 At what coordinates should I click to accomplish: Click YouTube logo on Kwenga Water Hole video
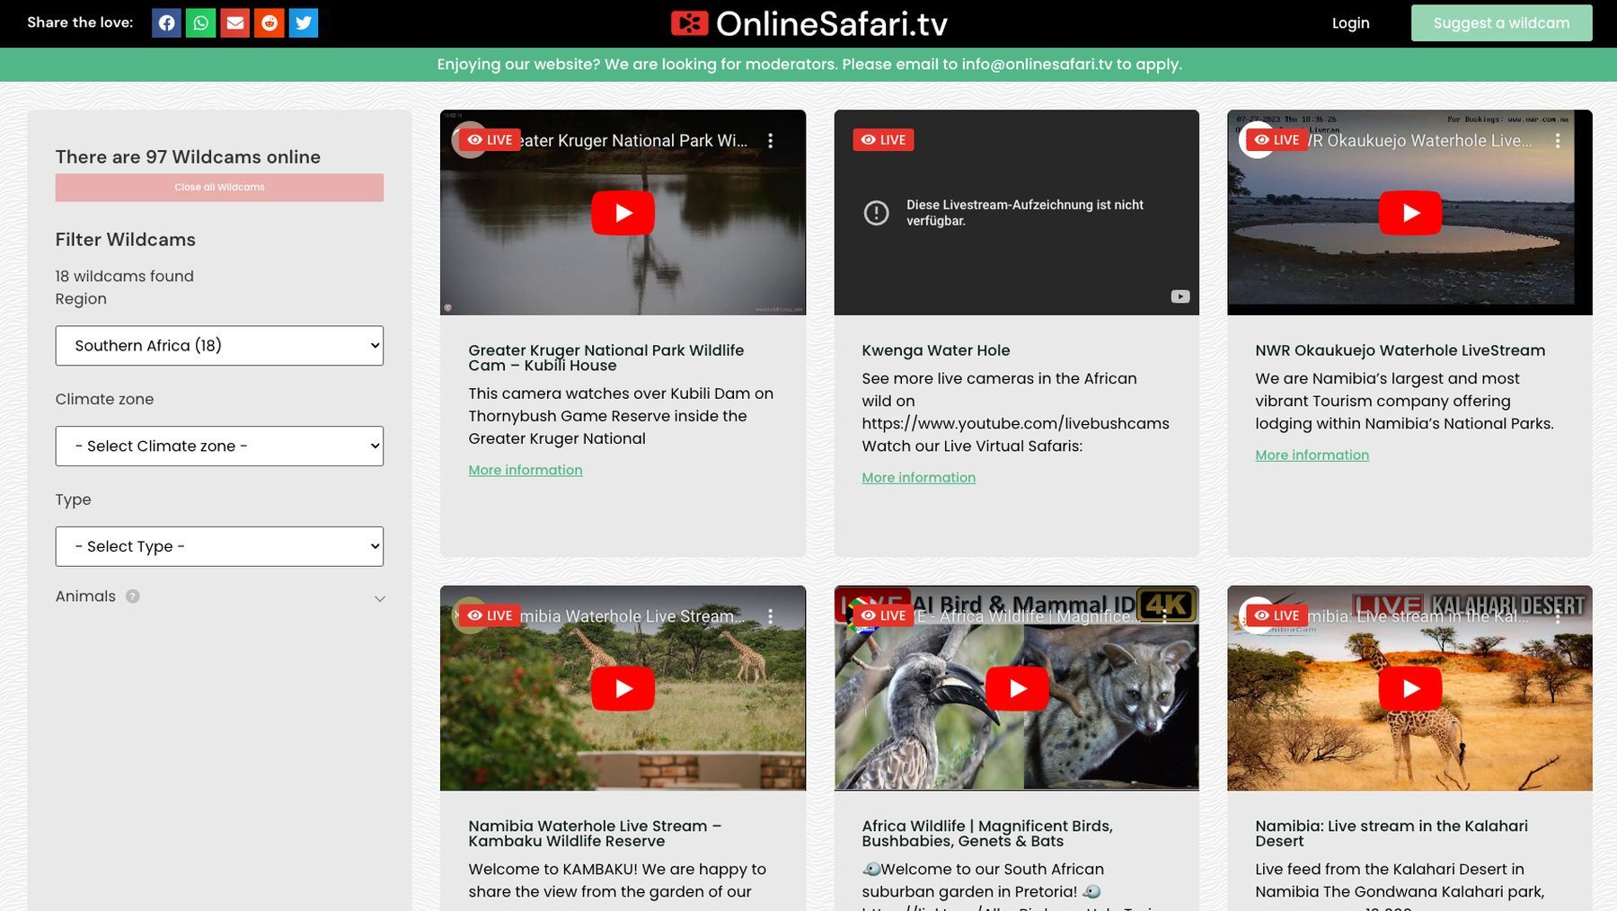[1180, 296]
